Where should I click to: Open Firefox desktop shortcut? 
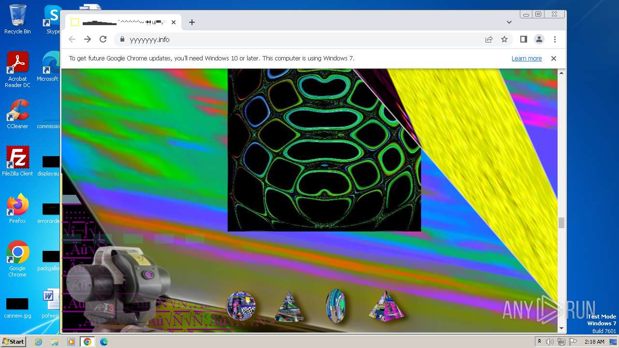point(17,209)
